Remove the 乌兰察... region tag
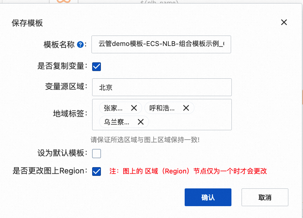Screen dimensions: 303x218 point(141,122)
